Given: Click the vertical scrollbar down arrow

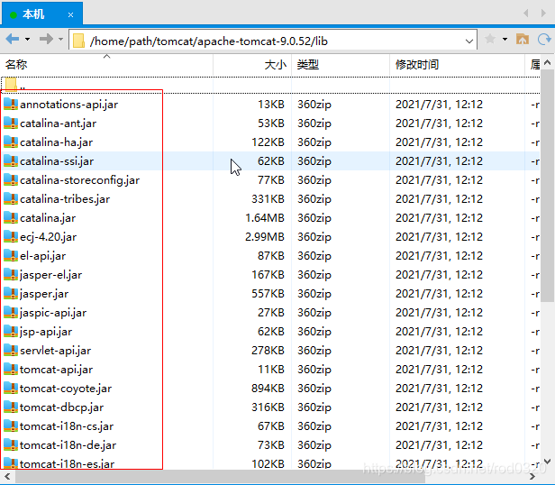Looking at the screenshot, I should 547,462.
